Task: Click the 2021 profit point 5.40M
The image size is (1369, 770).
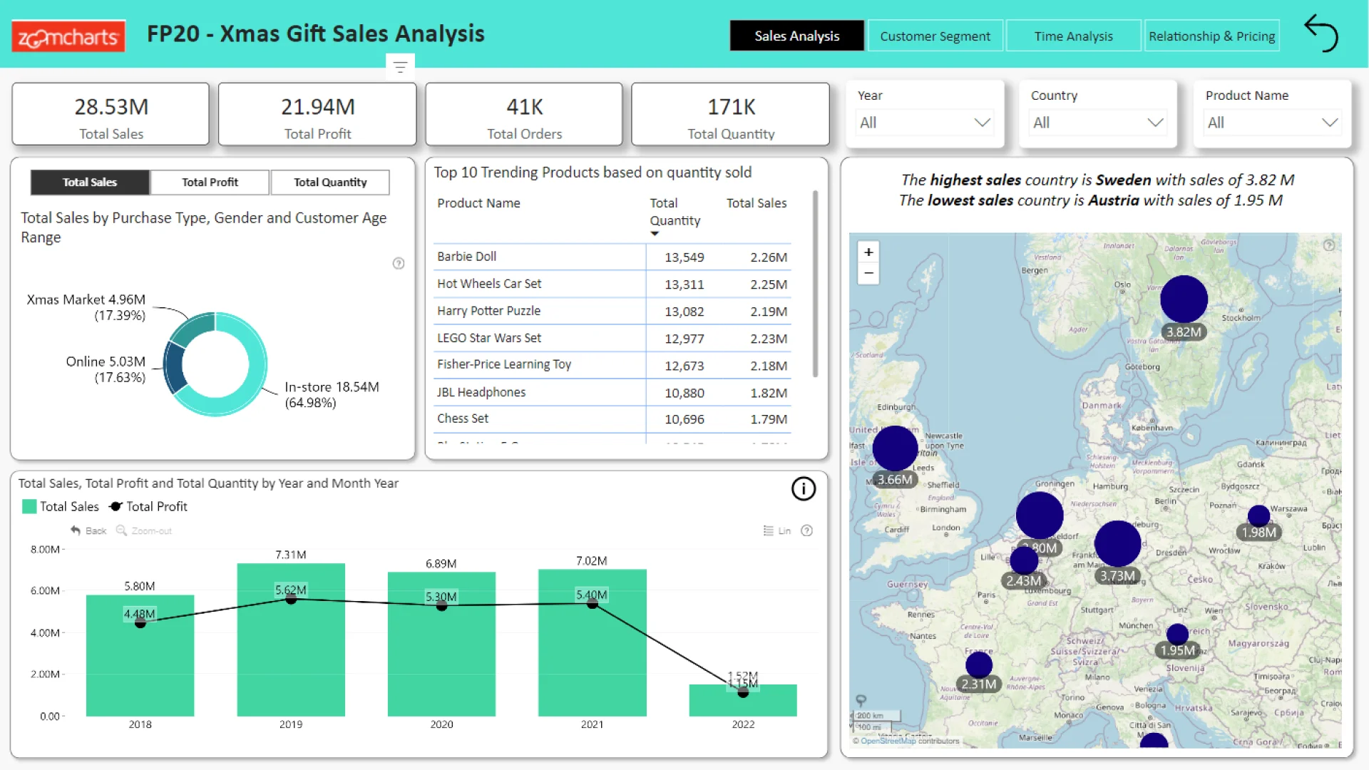Action: tap(593, 604)
